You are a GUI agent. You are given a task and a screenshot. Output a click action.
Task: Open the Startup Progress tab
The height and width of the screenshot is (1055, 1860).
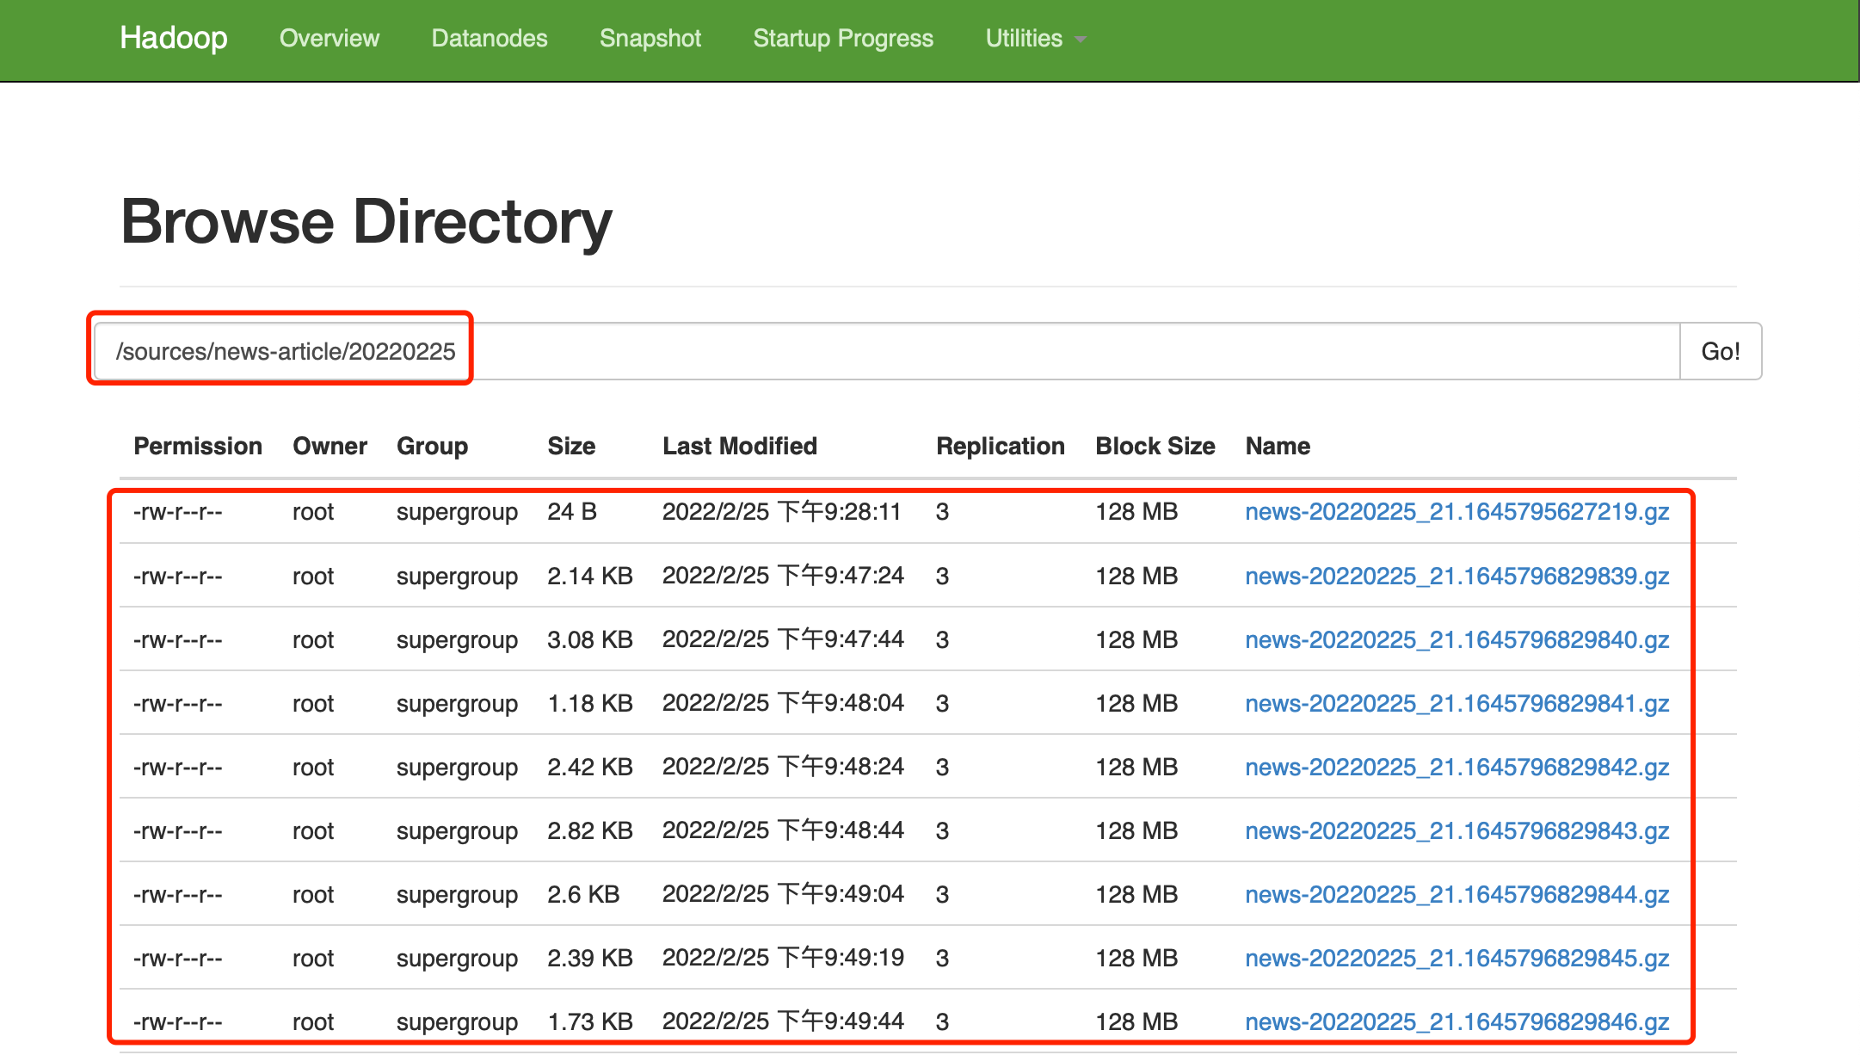coord(843,38)
